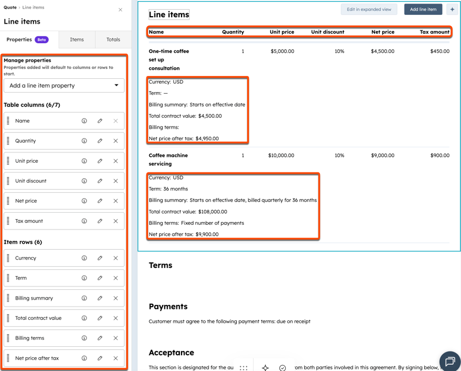Click the drag handle for Net price
The height and width of the screenshot is (371, 461).
(8, 201)
